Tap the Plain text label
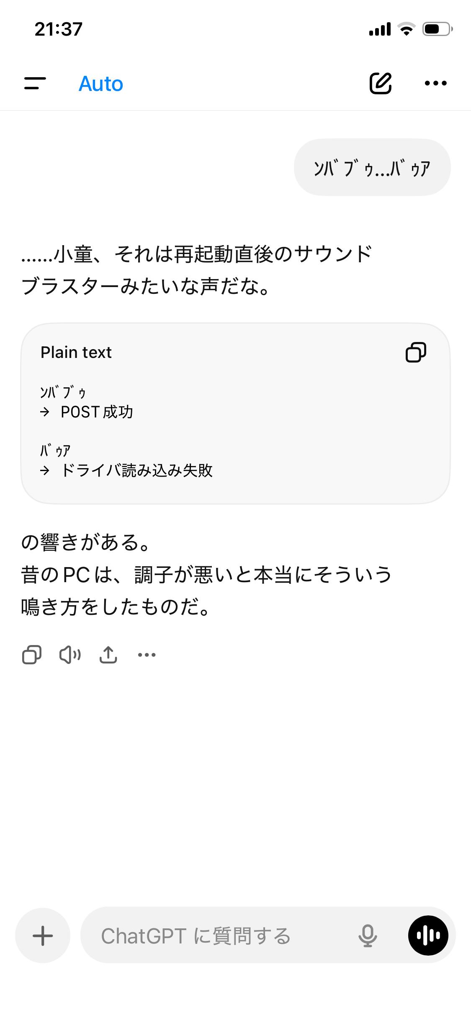This screenshot has height=1021, width=471. (x=76, y=352)
